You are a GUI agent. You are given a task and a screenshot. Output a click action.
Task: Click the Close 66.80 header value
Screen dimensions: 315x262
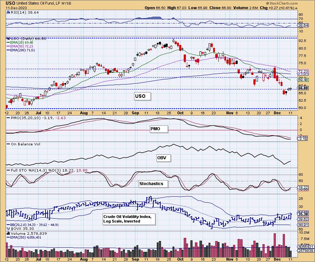click(x=220, y=8)
